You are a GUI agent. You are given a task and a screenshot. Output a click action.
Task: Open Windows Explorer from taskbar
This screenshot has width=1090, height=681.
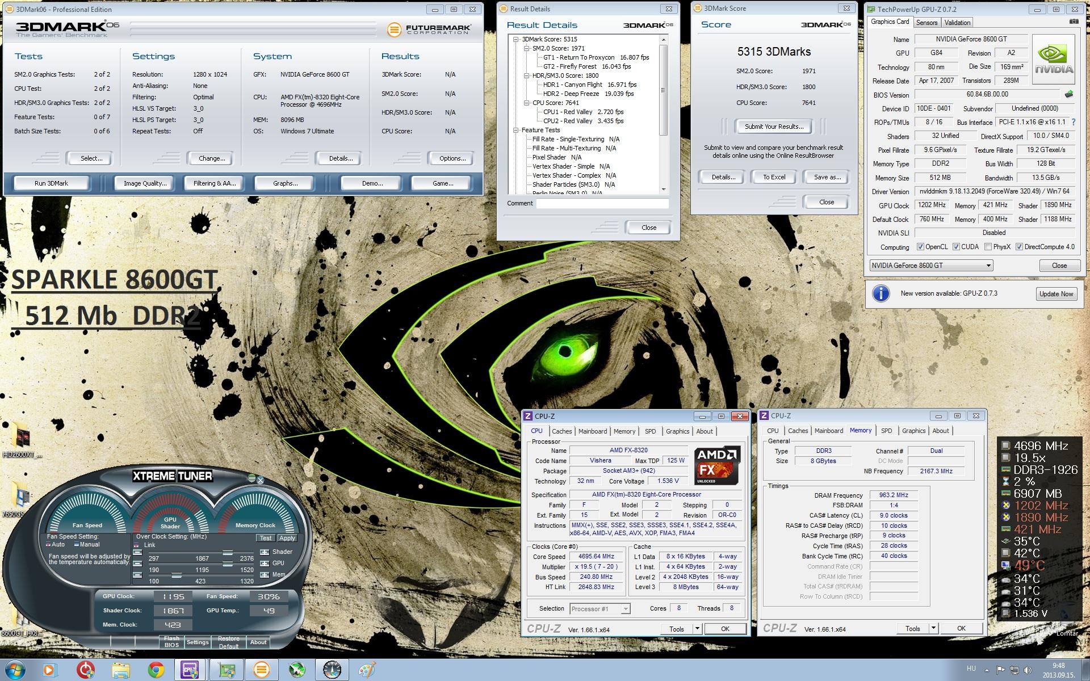(x=121, y=670)
